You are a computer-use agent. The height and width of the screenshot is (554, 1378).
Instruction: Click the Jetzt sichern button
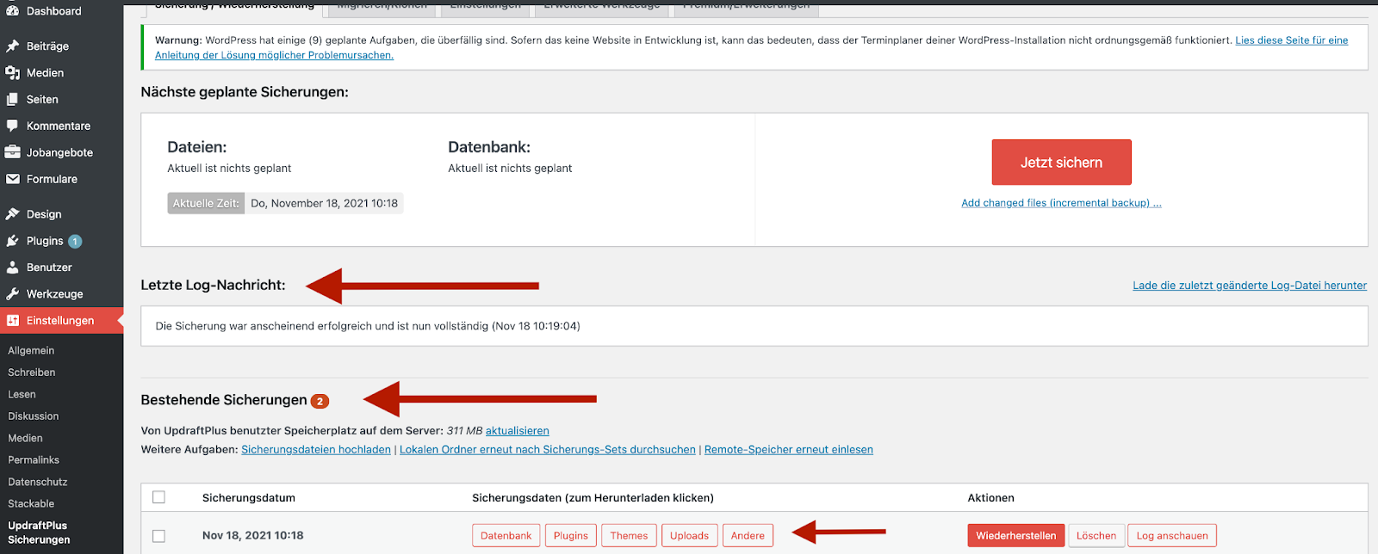(x=1061, y=163)
